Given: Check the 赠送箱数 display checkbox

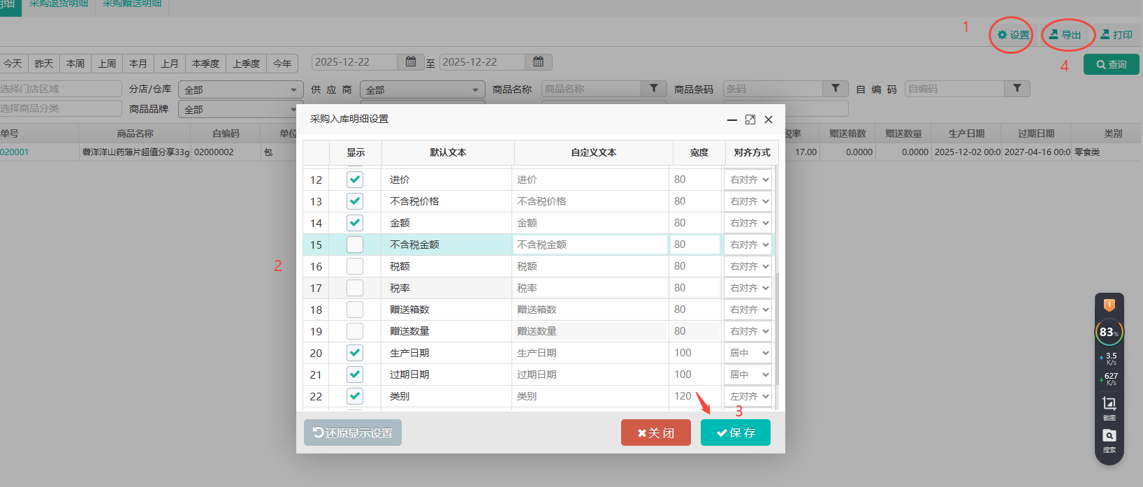Looking at the screenshot, I should (355, 310).
